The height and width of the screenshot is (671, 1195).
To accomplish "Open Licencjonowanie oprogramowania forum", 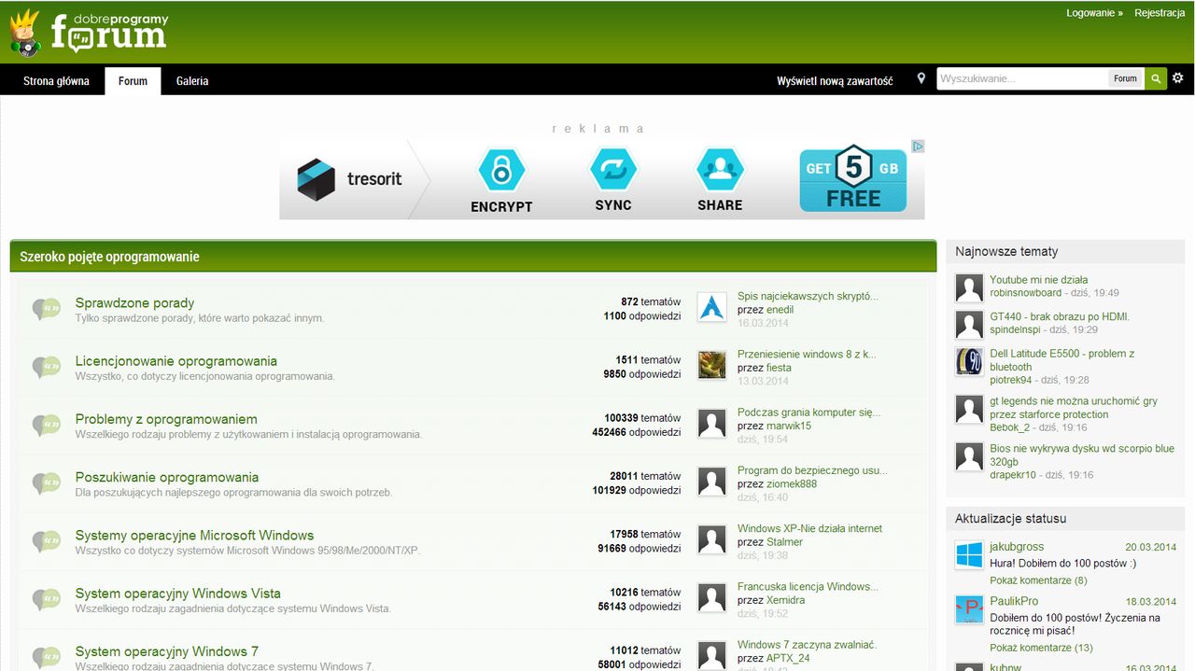I will tap(176, 360).
